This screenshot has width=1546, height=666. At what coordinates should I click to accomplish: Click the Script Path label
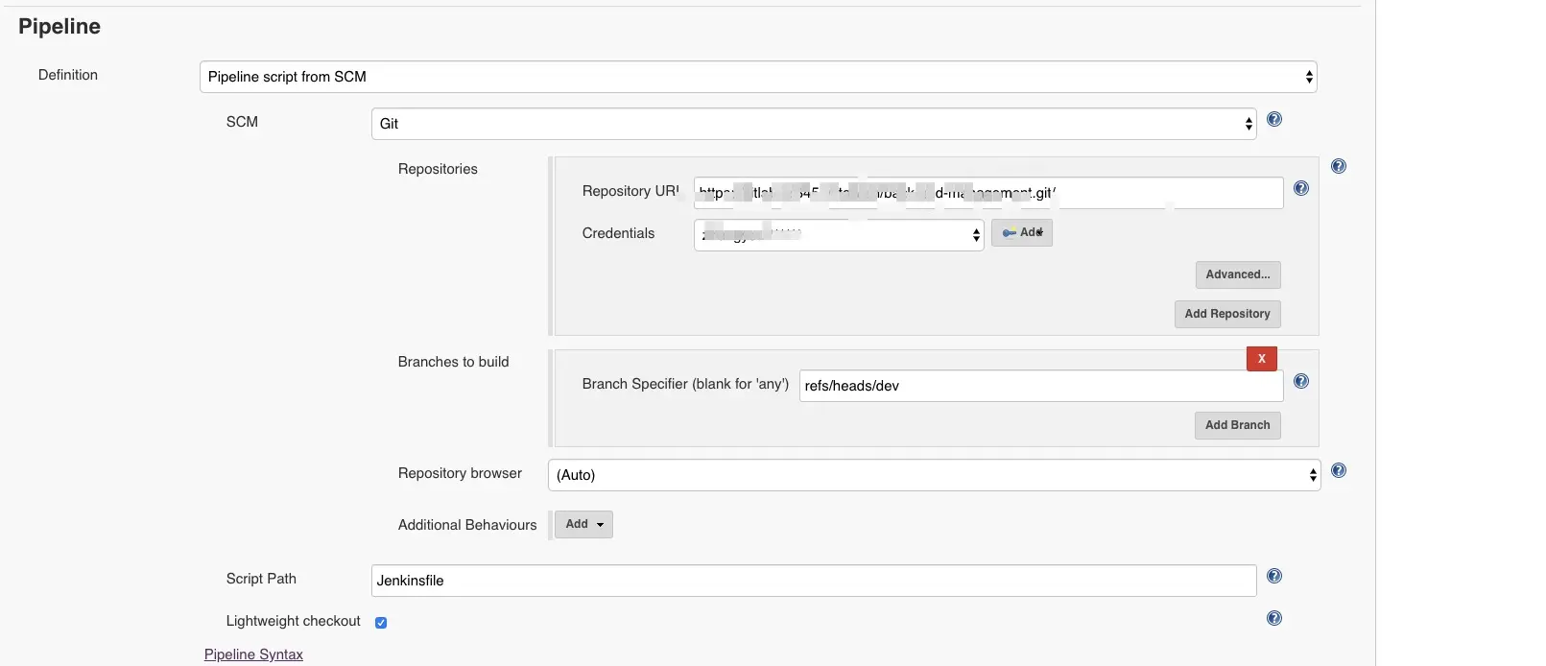(261, 579)
